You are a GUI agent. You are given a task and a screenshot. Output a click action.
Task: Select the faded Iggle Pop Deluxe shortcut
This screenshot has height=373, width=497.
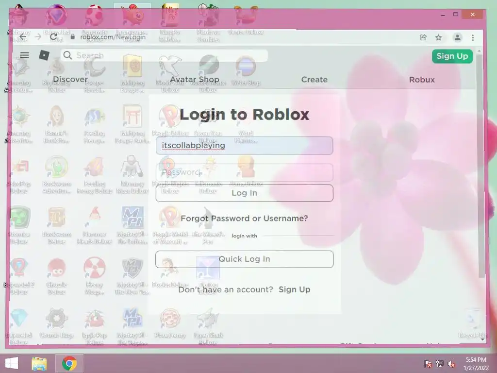[95, 326]
